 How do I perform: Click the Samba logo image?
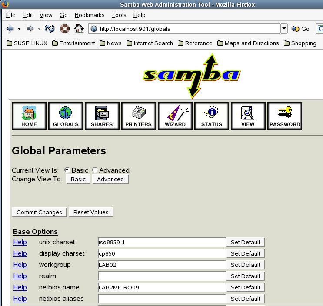tap(192, 76)
